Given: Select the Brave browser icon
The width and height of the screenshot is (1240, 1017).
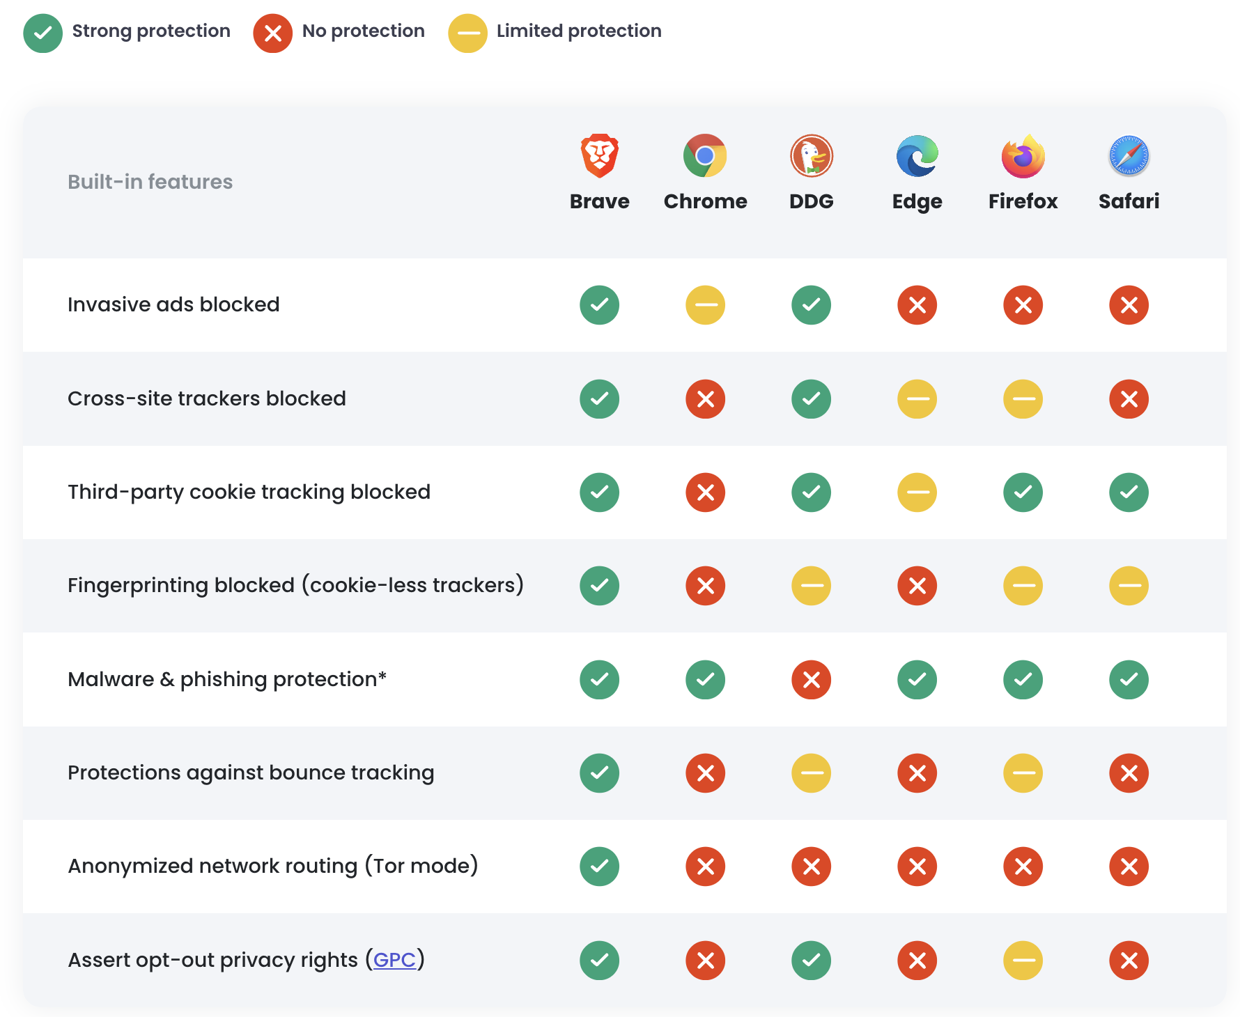Looking at the screenshot, I should coord(599,155).
